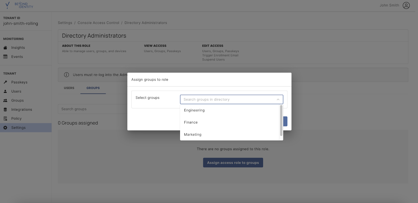Click the Groups people icon
418x203 pixels.
(x=5, y=101)
